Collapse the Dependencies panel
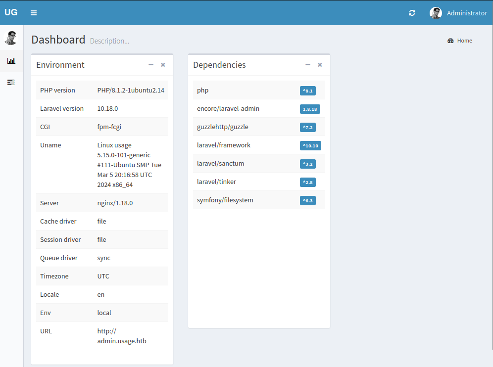The height and width of the screenshot is (367, 493). point(308,65)
